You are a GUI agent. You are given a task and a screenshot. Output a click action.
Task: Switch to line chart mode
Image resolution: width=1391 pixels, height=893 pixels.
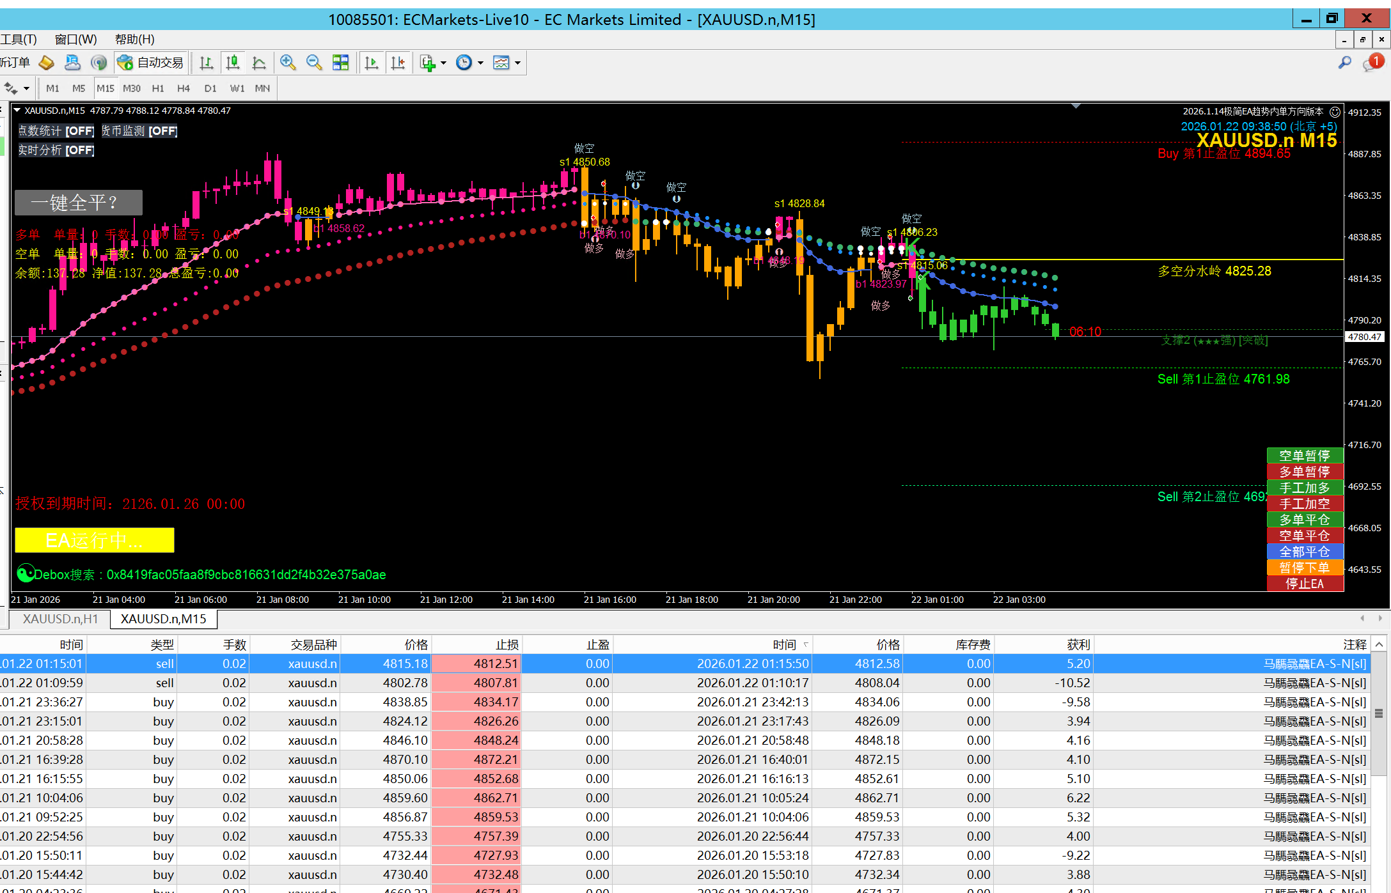(x=259, y=63)
